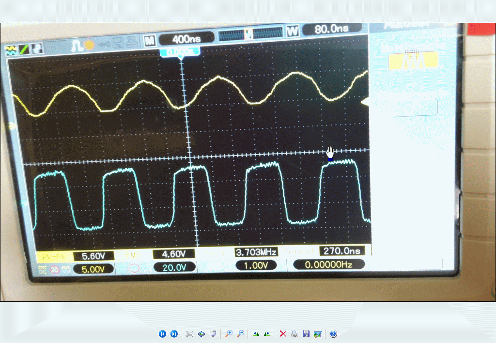Go to the next image
The height and width of the screenshot is (343, 496).
click(x=174, y=334)
